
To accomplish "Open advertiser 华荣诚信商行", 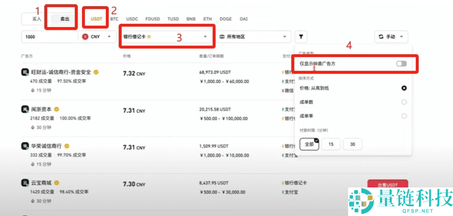I will pos(47,146).
